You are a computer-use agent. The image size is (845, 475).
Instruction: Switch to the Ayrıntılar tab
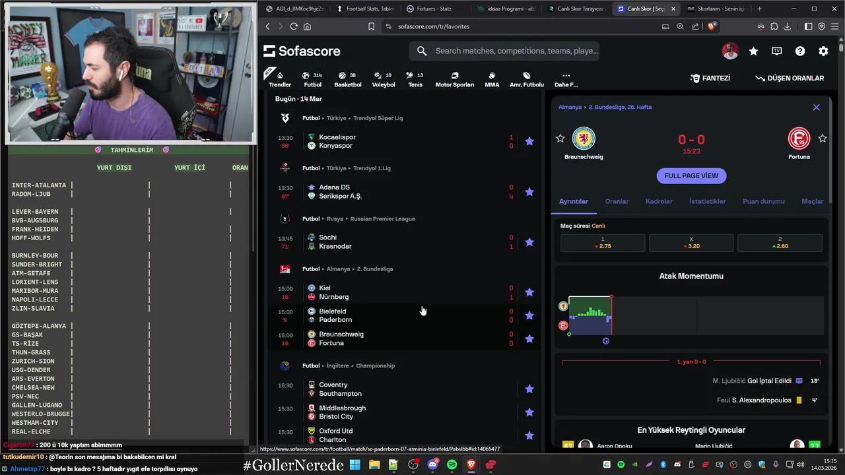point(574,201)
